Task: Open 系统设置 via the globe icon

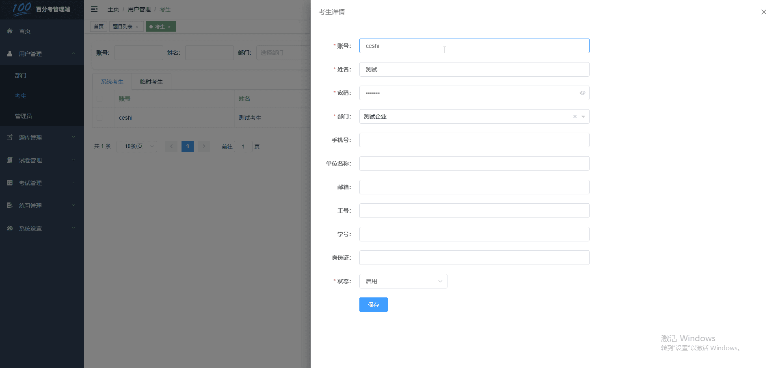Action: point(9,228)
